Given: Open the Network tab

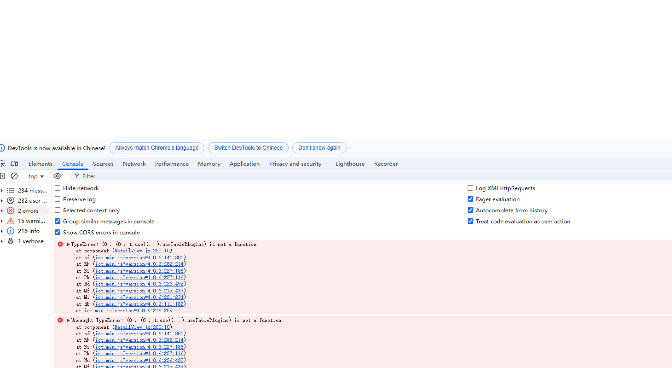Looking at the screenshot, I should coord(134,164).
